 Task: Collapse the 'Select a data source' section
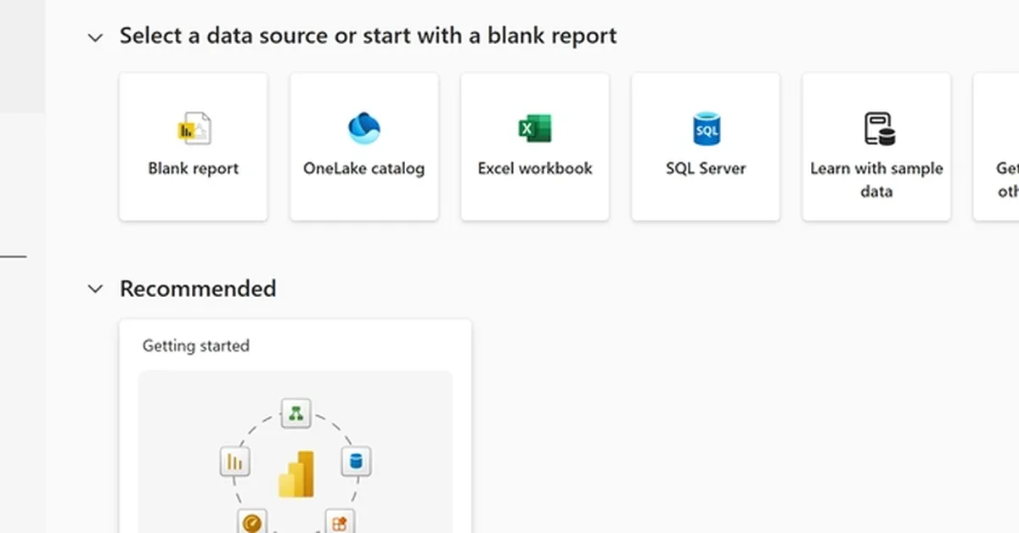95,36
